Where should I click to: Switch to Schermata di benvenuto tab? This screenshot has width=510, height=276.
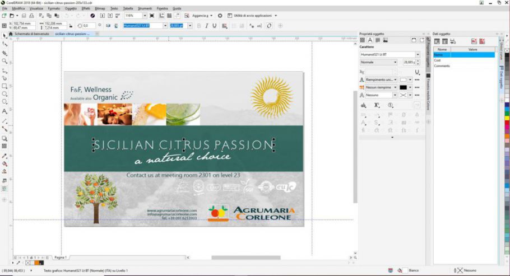(x=31, y=34)
